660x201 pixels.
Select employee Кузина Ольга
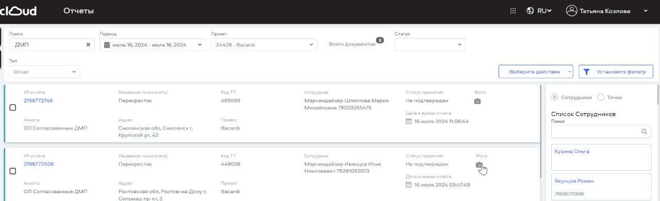601,157
